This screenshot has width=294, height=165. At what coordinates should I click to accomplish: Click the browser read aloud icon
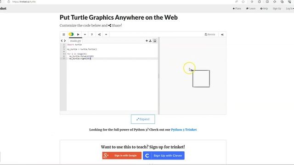[236, 2]
